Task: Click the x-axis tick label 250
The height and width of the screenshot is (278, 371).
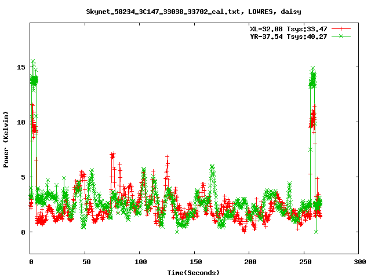Action: (x=305, y=262)
